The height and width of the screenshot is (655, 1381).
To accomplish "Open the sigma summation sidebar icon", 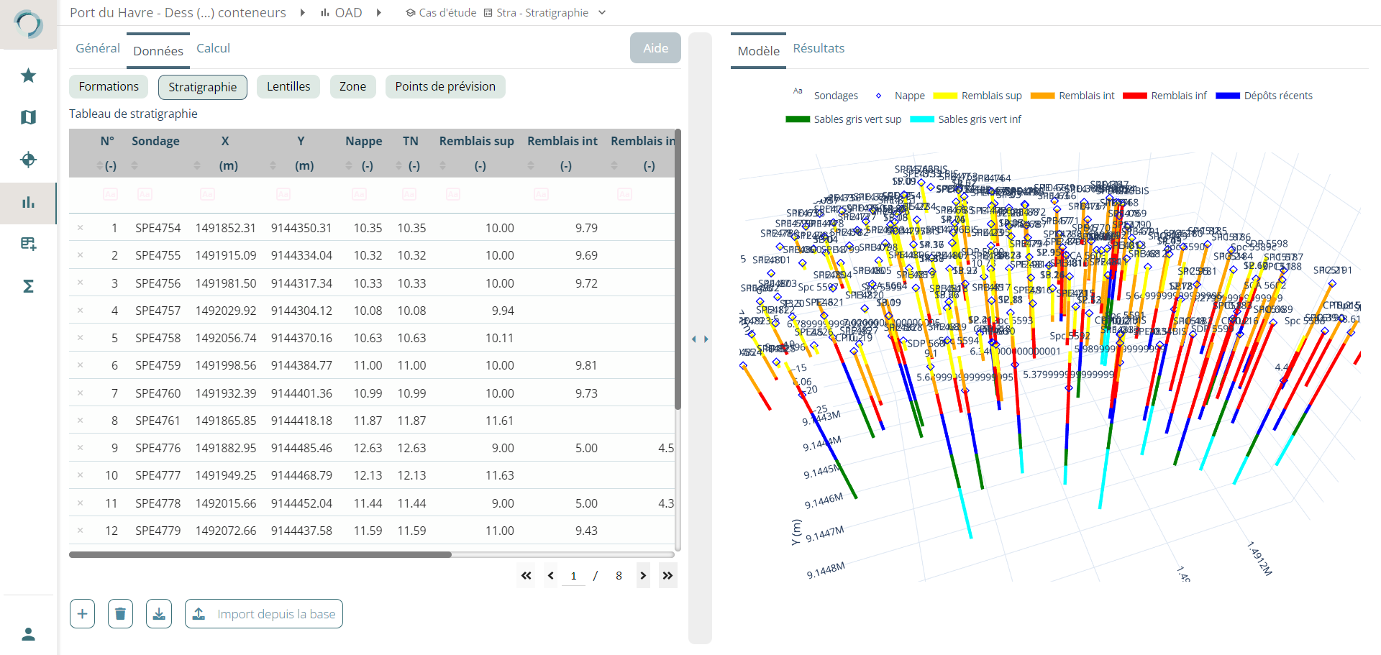I will click(x=28, y=286).
